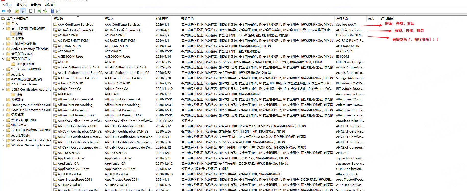The width and height of the screenshot is (467, 191).
Task: Click certificate icon of A-Trust-Qual-03 row
Action: (x=55, y=185)
